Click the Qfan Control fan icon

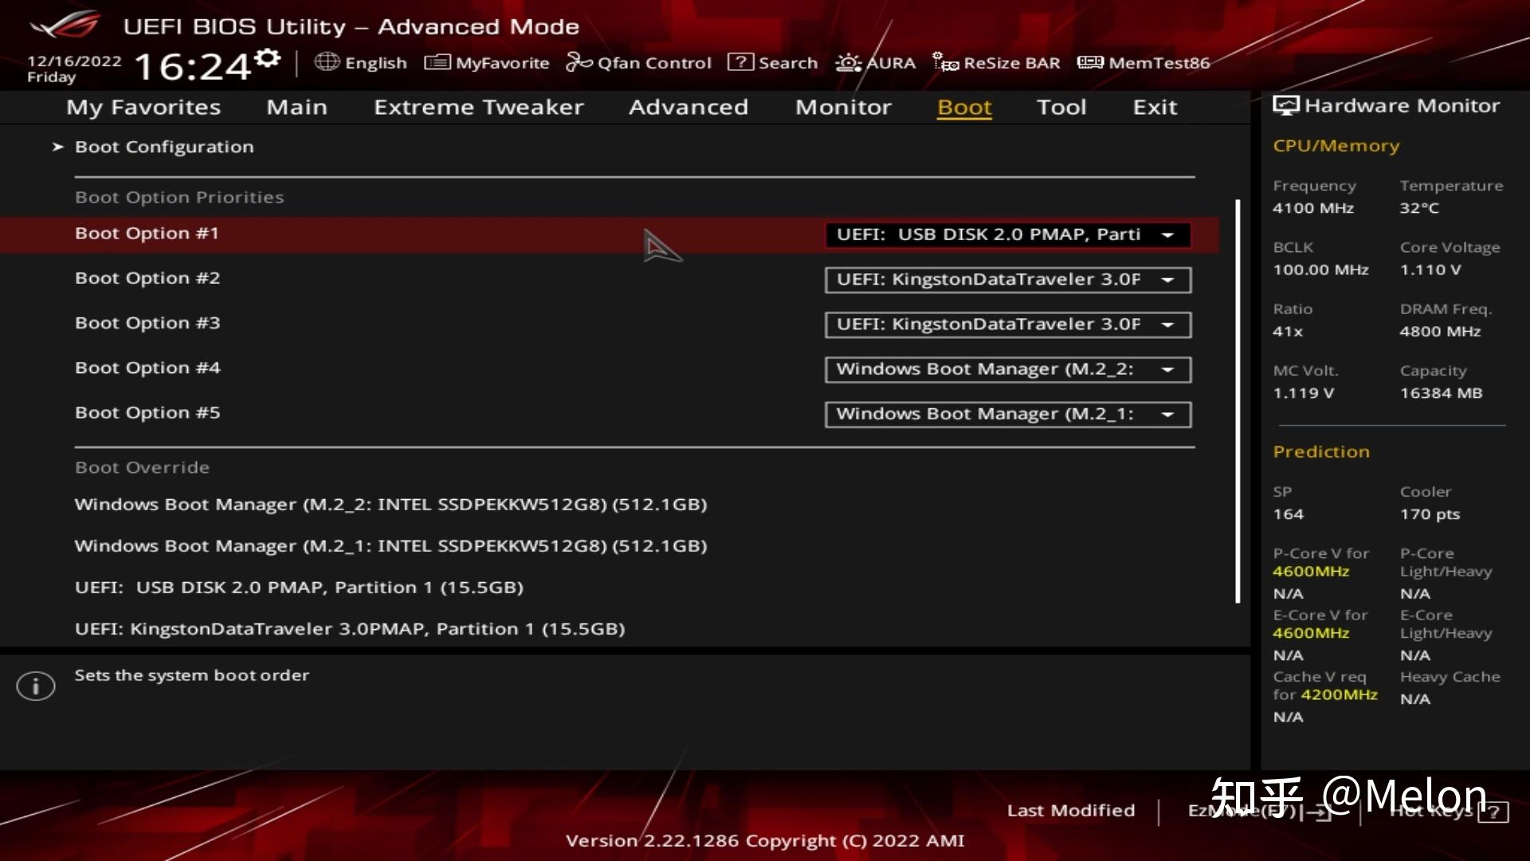(579, 62)
